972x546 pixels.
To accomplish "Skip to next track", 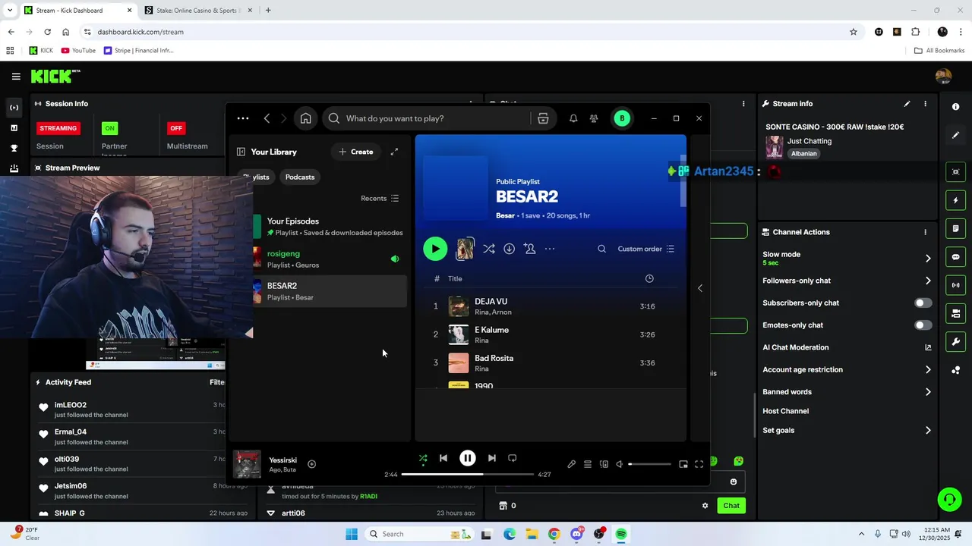I will pyautogui.click(x=492, y=458).
